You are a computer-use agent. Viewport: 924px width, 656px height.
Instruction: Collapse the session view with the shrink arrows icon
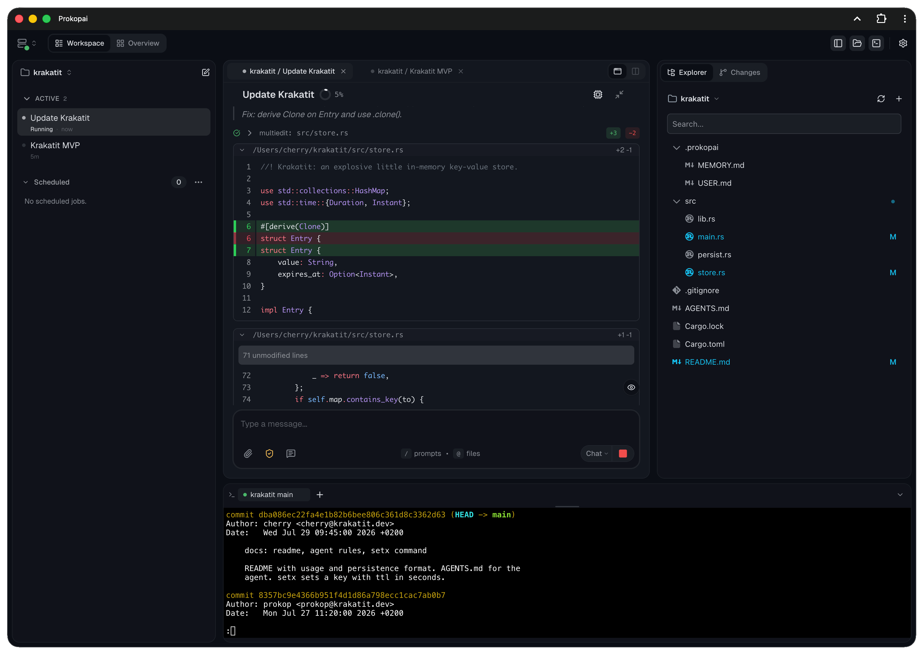[x=619, y=95]
